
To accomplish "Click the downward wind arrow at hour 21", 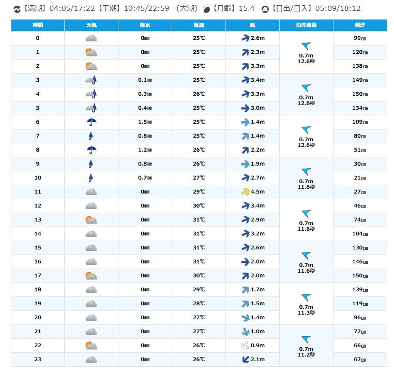I will (x=245, y=332).
